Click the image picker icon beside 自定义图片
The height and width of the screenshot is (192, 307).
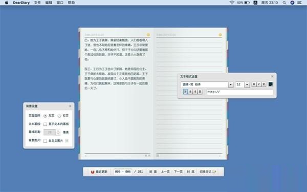[67, 141]
